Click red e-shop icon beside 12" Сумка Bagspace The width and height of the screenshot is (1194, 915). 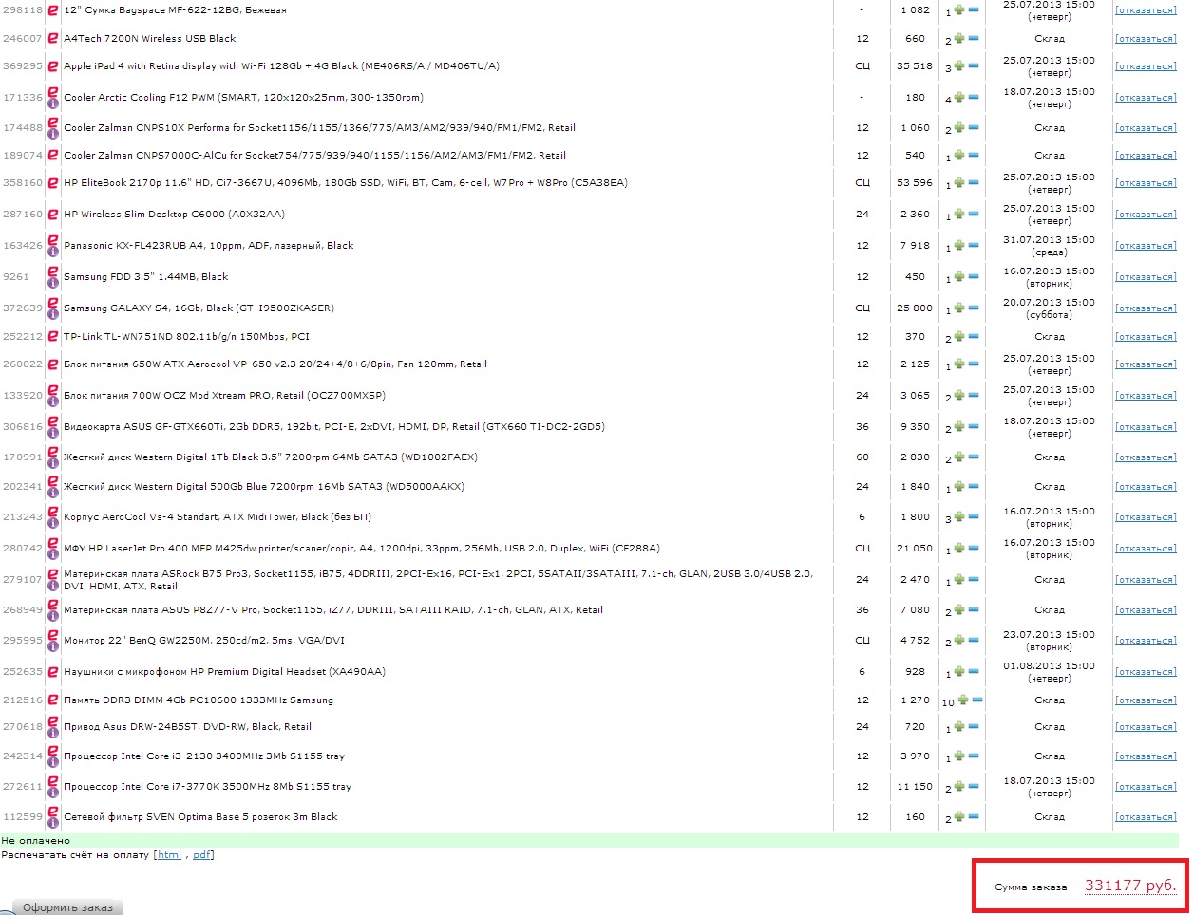tap(53, 10)
